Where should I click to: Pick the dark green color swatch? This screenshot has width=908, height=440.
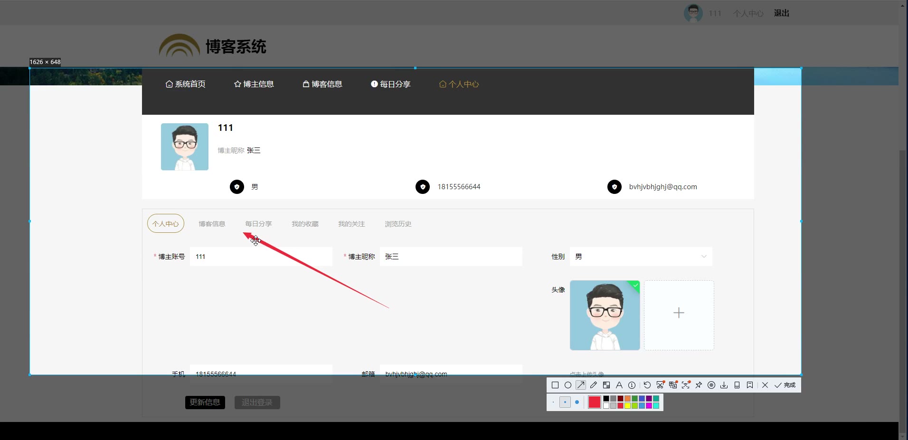[634, 398]
